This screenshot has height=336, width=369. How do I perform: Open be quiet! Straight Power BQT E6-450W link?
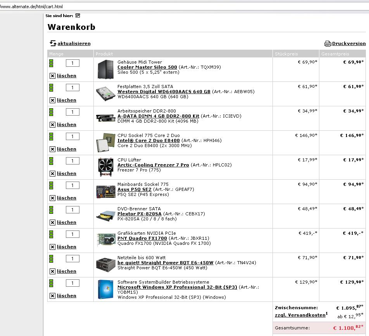pos(166,263)
